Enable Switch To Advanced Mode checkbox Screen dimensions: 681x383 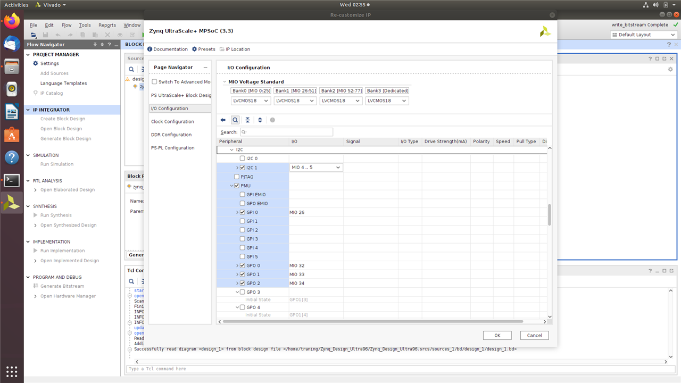[x=154, y=82]
